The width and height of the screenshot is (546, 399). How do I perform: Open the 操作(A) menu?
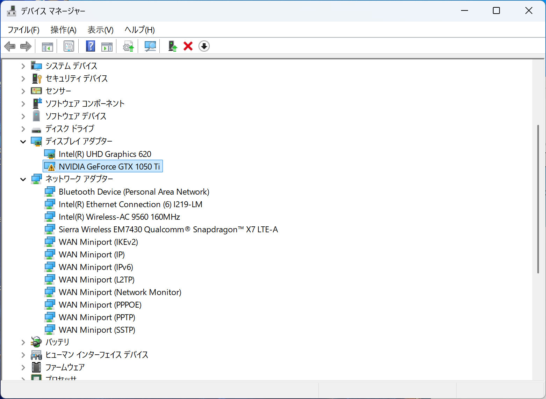pyautogui.click(x=63, y=30)
